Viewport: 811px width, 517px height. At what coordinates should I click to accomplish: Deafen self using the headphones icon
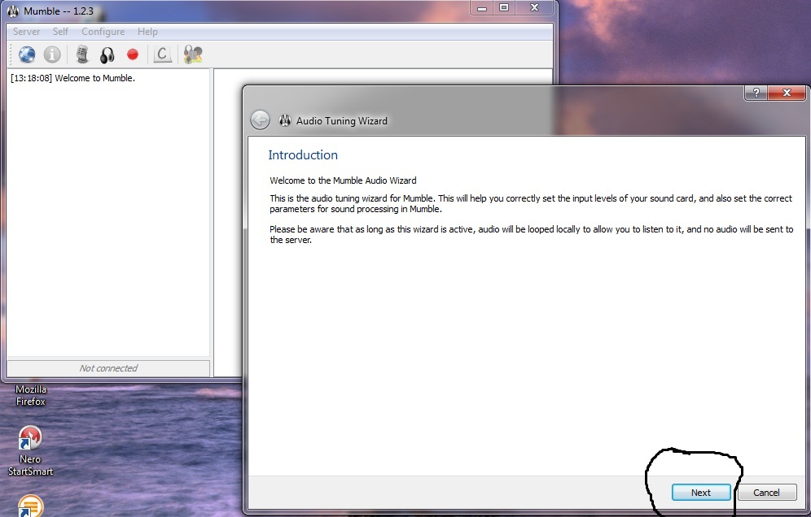[x=107, y=54]
